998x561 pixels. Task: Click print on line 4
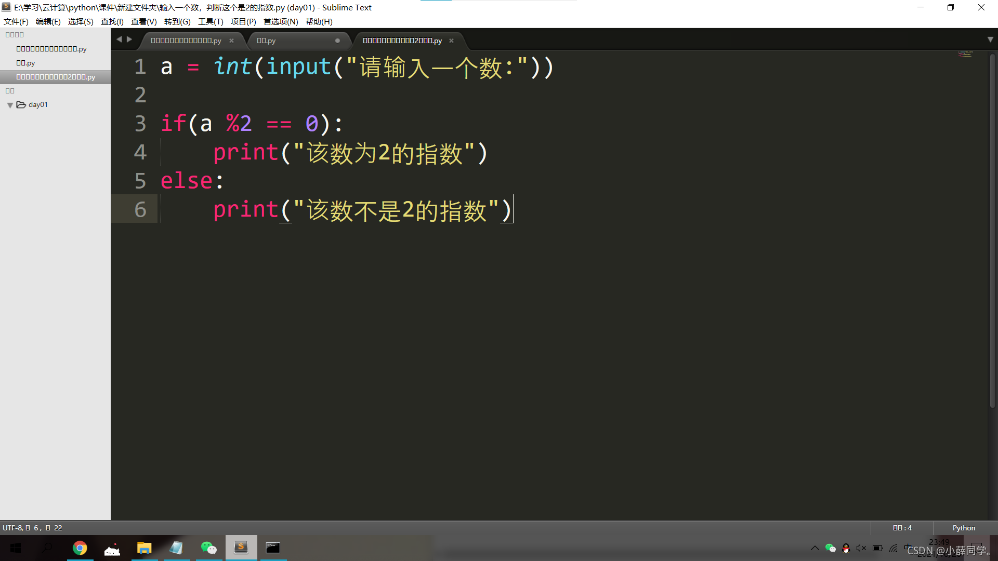pyautogui.click(x=246, y=153)
